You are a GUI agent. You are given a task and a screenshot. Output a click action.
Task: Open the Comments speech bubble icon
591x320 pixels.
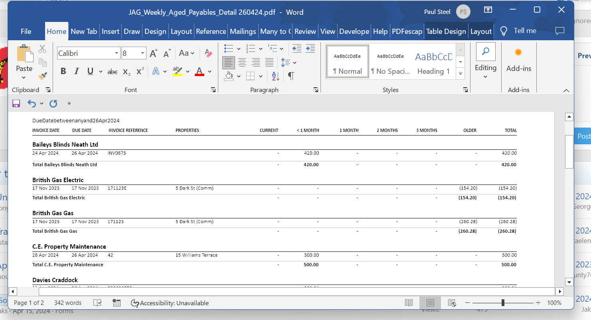(560, 31)
